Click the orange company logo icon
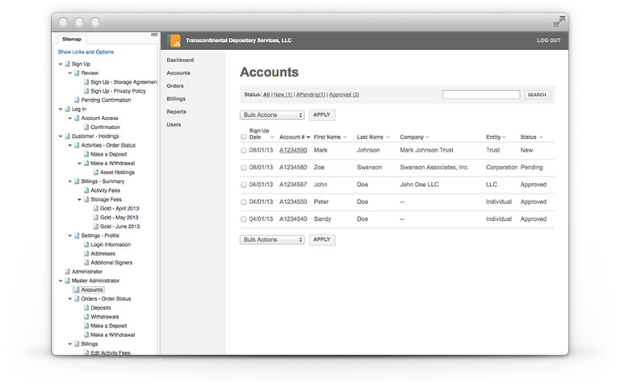 pyautogui.click(x=174, y=40)
